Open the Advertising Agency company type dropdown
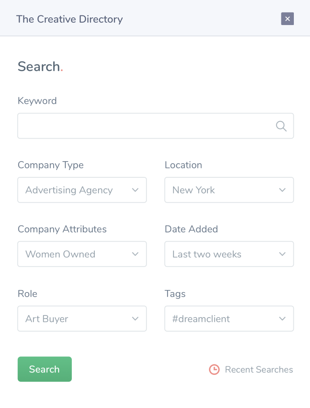The width and height of the screenshot is (310, 408). (82, 190)
